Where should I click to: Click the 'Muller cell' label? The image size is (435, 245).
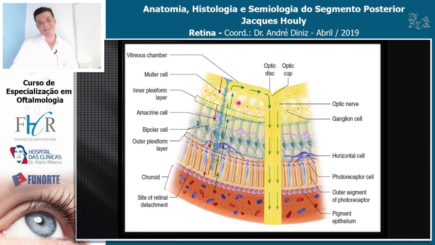(x=156, y=75)
